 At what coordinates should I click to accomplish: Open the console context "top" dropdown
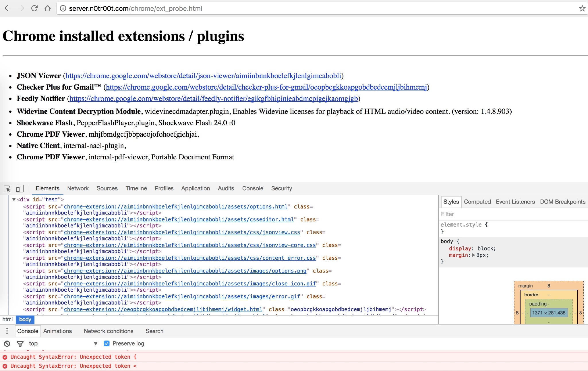tap(63, 343)
